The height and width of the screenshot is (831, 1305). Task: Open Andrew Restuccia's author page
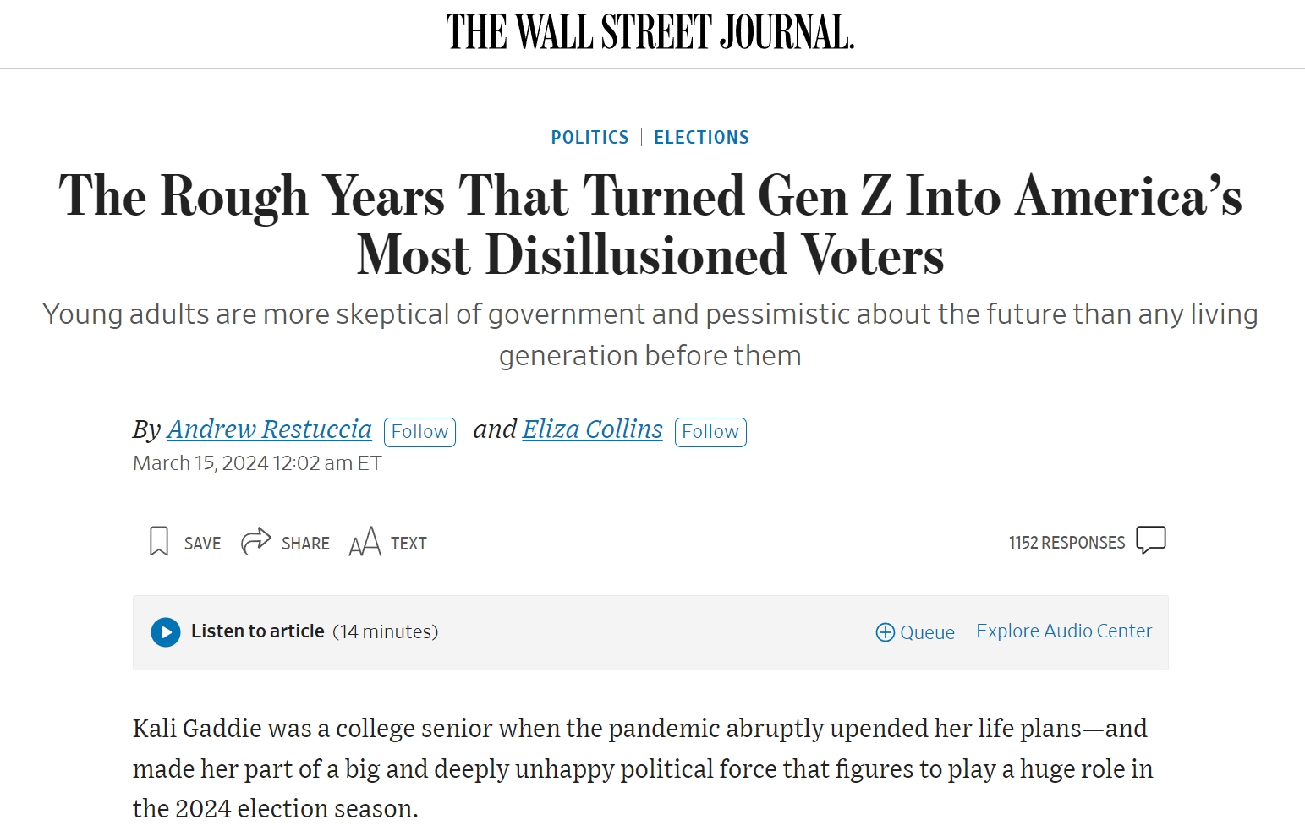(269, 429)
